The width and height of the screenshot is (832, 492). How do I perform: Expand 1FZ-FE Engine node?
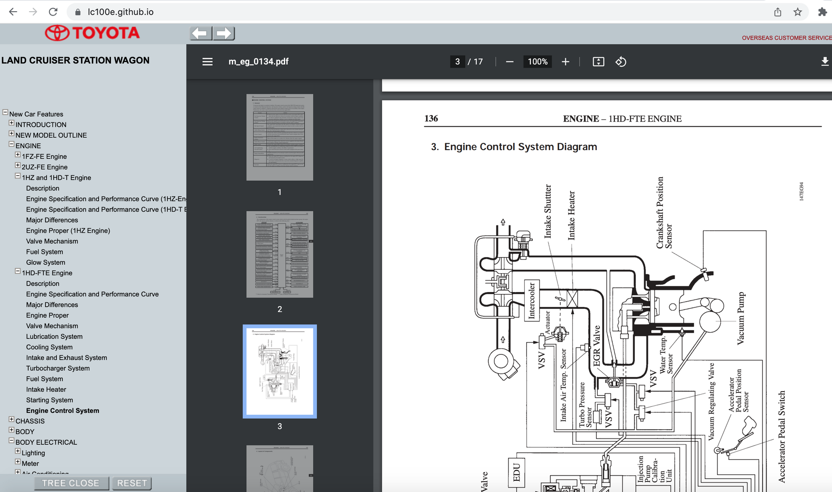pyautogui.click(x=18, y=154)
